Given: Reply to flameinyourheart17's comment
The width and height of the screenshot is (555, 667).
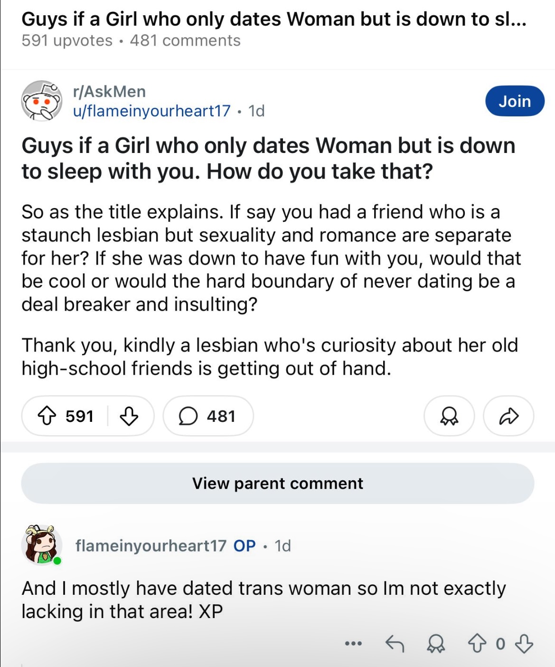Looking at the screenshot, I should pyautogui.click(x=395, y=644).
